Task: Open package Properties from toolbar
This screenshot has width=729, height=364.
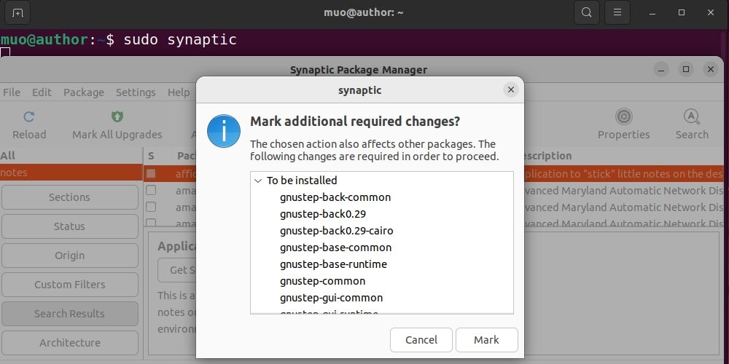Action: click(x=623, y=116)
